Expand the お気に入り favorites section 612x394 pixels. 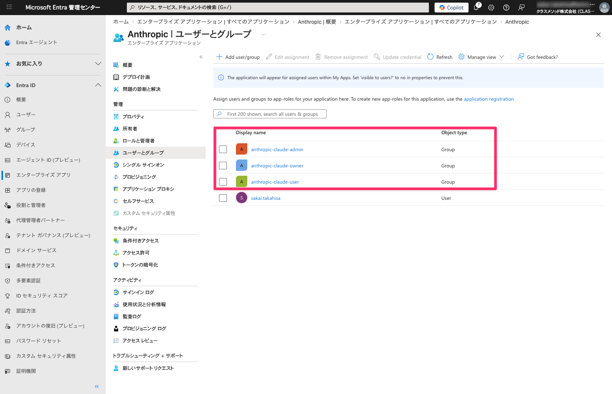point(98,64)
